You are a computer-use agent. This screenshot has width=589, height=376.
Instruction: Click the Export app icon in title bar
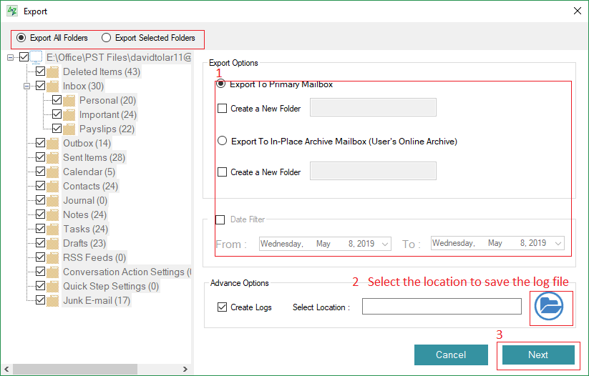[12, 11]
